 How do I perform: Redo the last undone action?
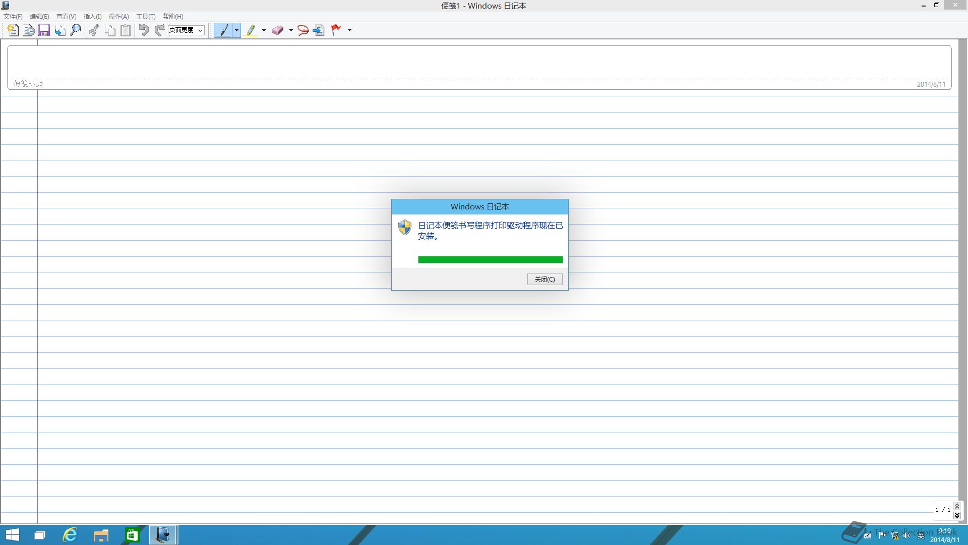tap(159, 30)
